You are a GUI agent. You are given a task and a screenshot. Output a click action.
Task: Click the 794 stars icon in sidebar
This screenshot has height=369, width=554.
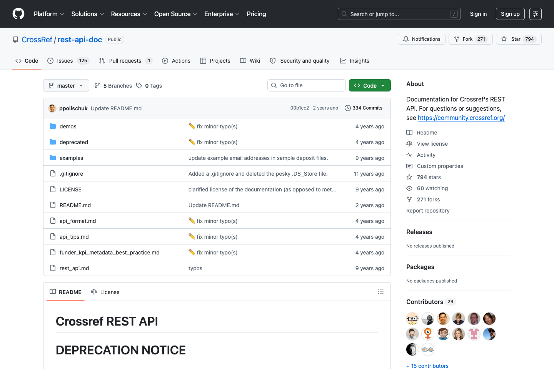pos(409,177)
